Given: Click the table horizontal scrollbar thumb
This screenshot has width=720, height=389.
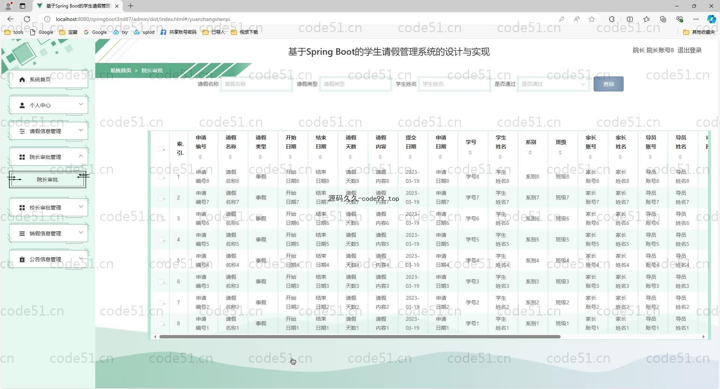Looking at the screenshot, I should pos(360,337).
